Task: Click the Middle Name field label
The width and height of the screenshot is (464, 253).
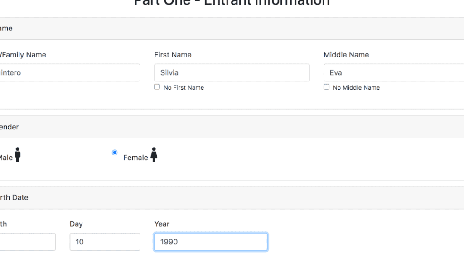Action: [346, 55]
